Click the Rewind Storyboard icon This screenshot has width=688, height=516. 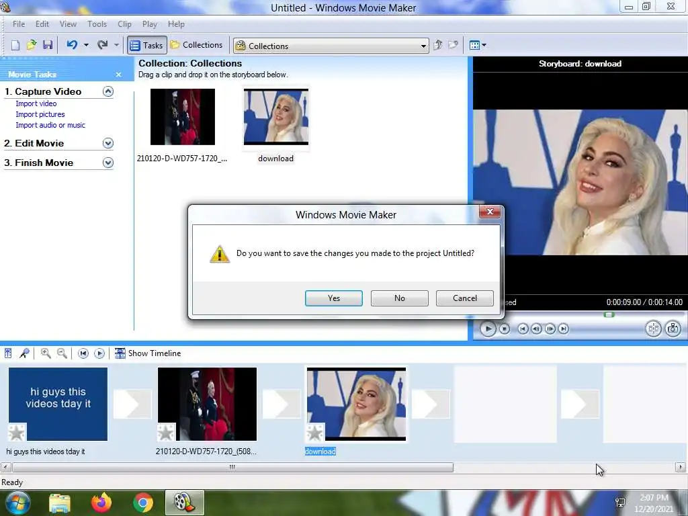coord(83,353)
